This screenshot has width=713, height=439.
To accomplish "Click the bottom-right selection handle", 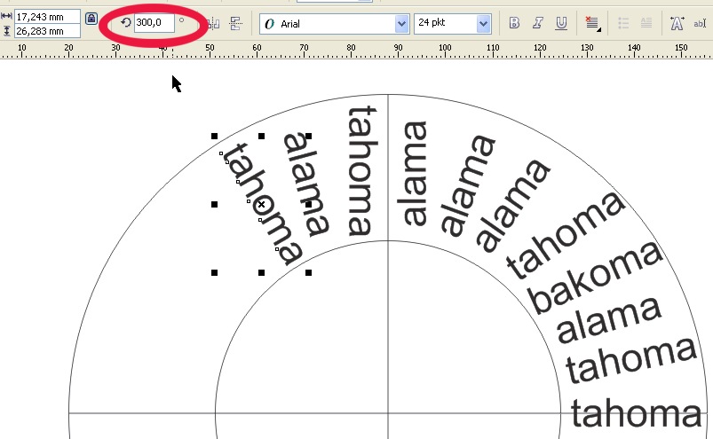I will pos(308,273).
